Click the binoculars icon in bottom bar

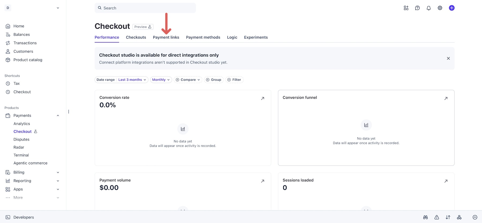click(x=425, y=217)
